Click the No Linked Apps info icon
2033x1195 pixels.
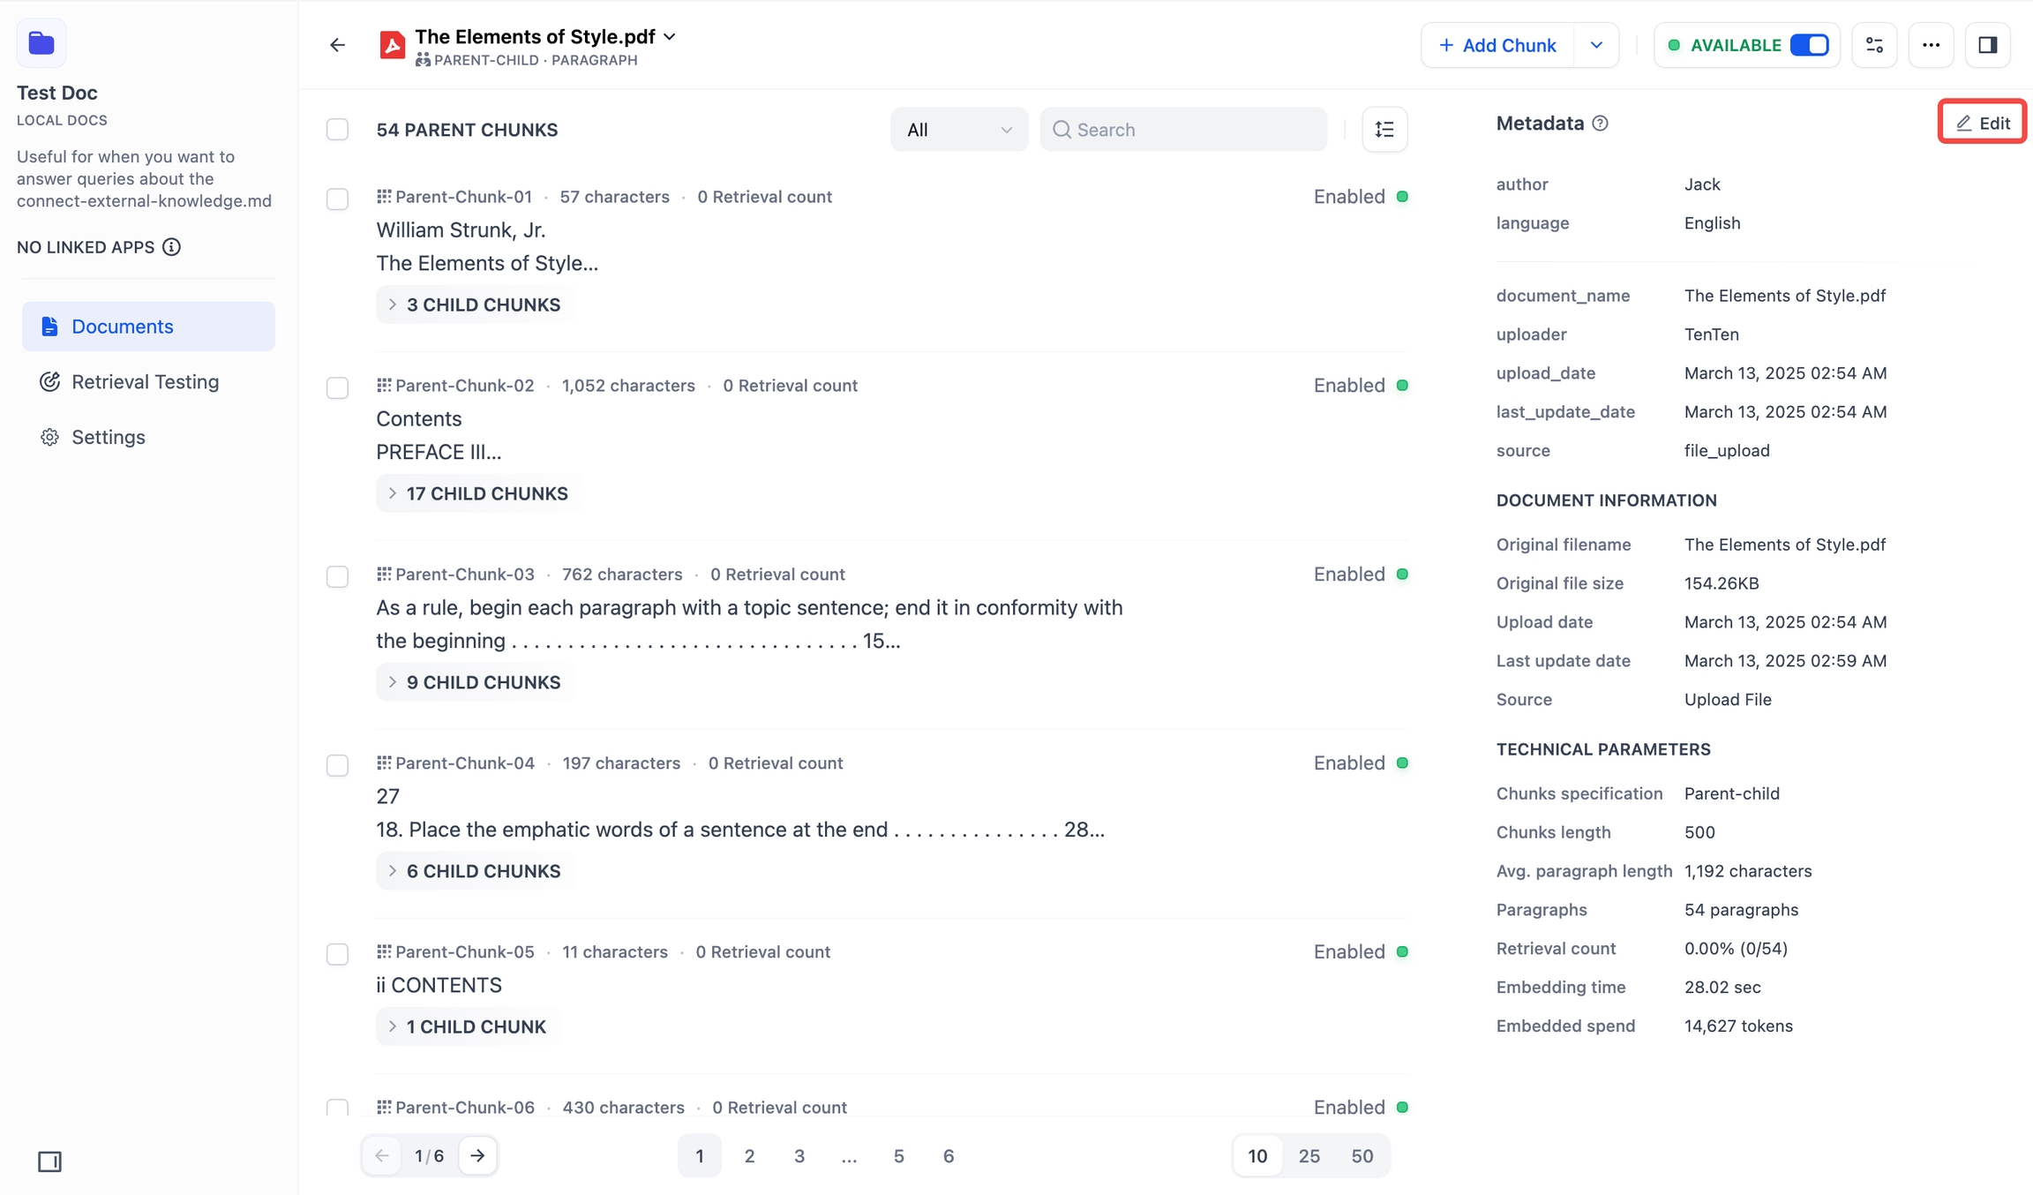point(172,247)
